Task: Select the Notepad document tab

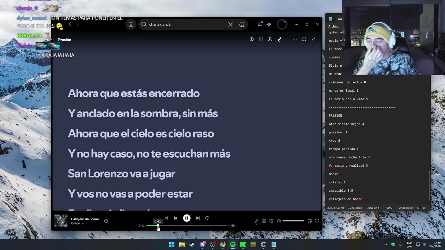Action: pos(335,19)
